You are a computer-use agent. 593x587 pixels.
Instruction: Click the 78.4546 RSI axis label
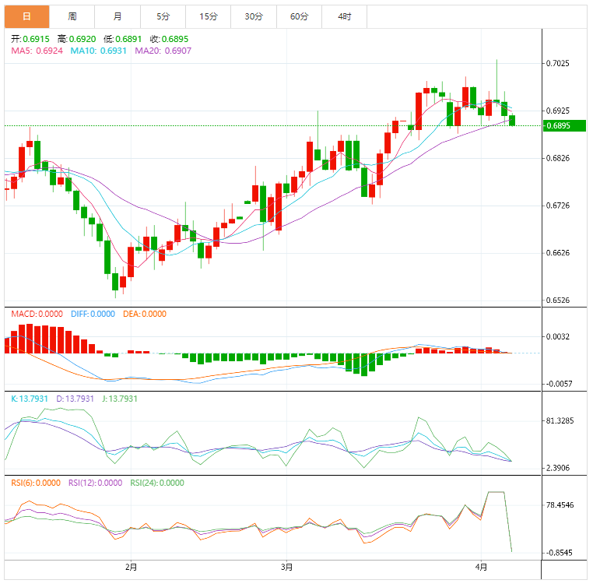tap(560, 505)
